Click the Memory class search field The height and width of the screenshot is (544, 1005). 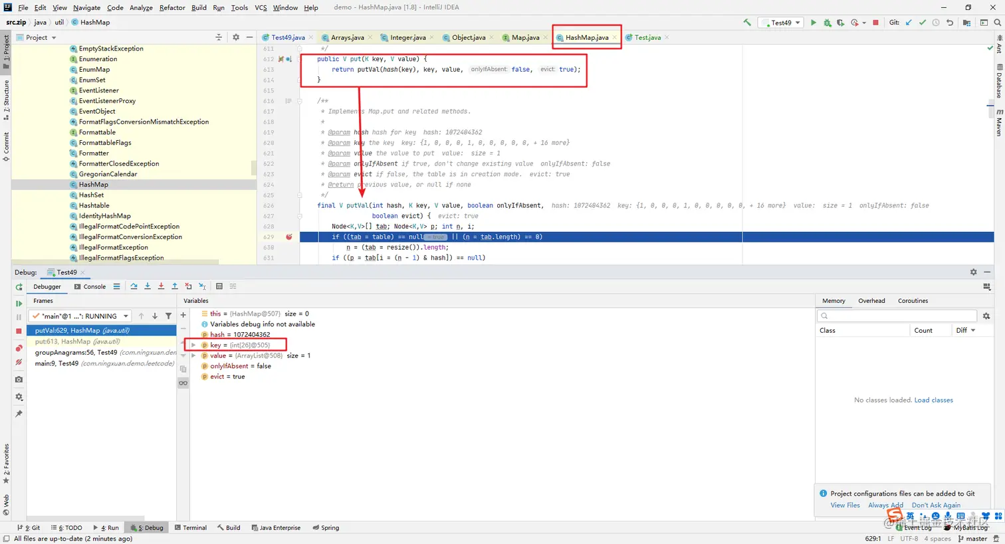(897, 316)
